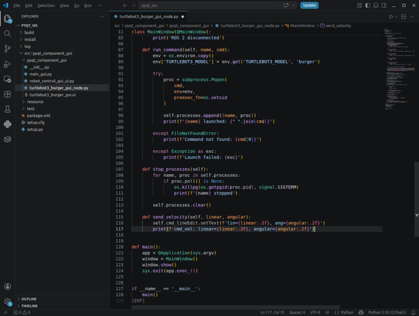The image size is (419, 316).
Task: Open the Accounts menu icon
Action: [7, 287]
